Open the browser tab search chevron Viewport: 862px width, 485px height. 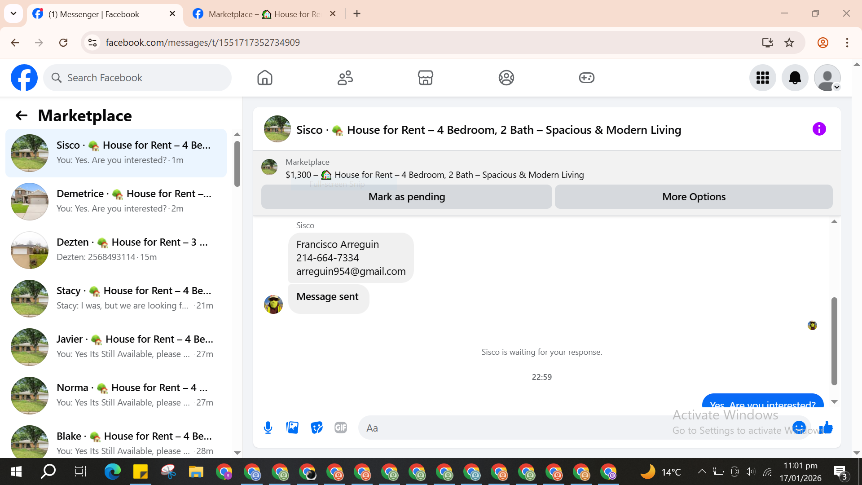(x=13, y=13)
